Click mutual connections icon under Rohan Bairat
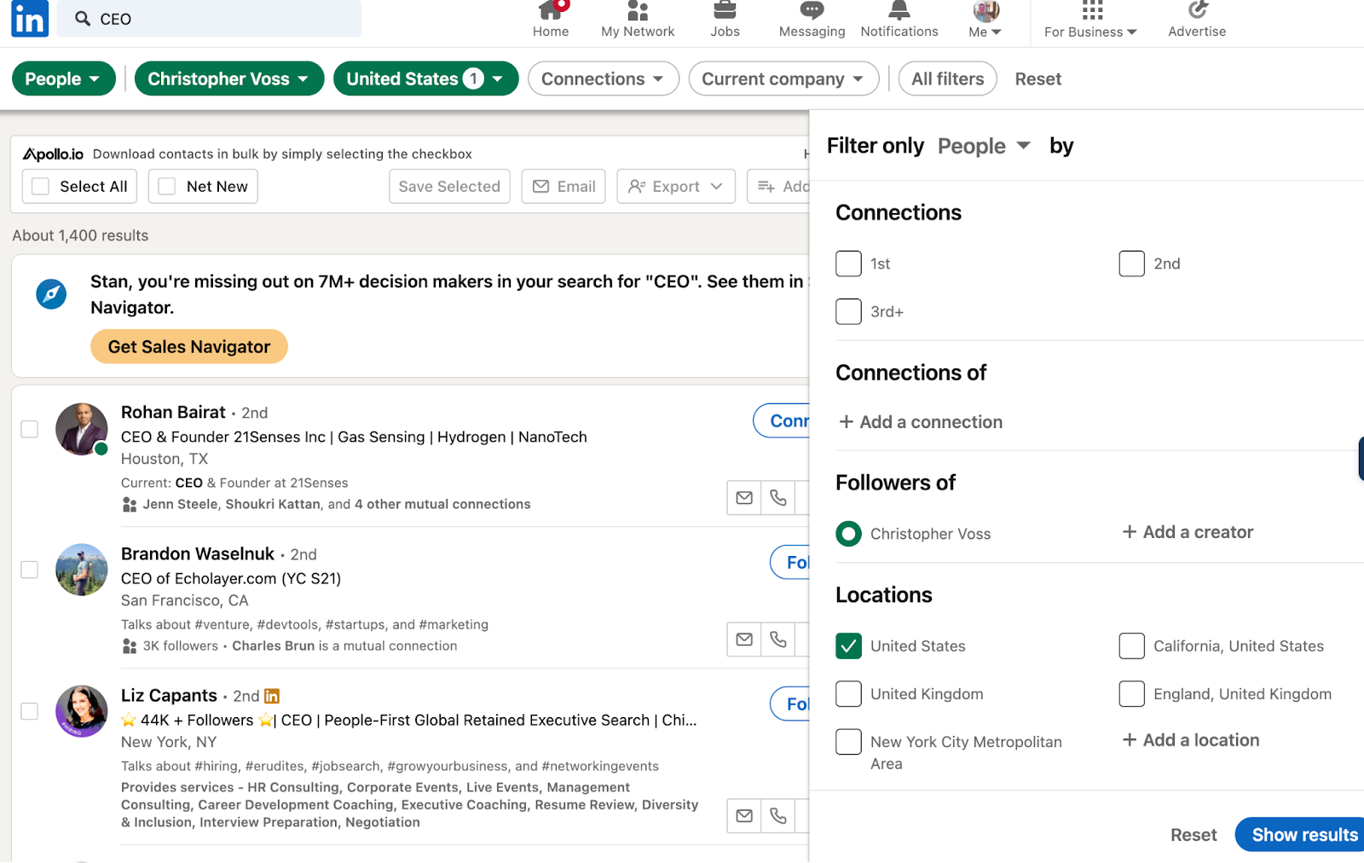 (x=130, y=505)
